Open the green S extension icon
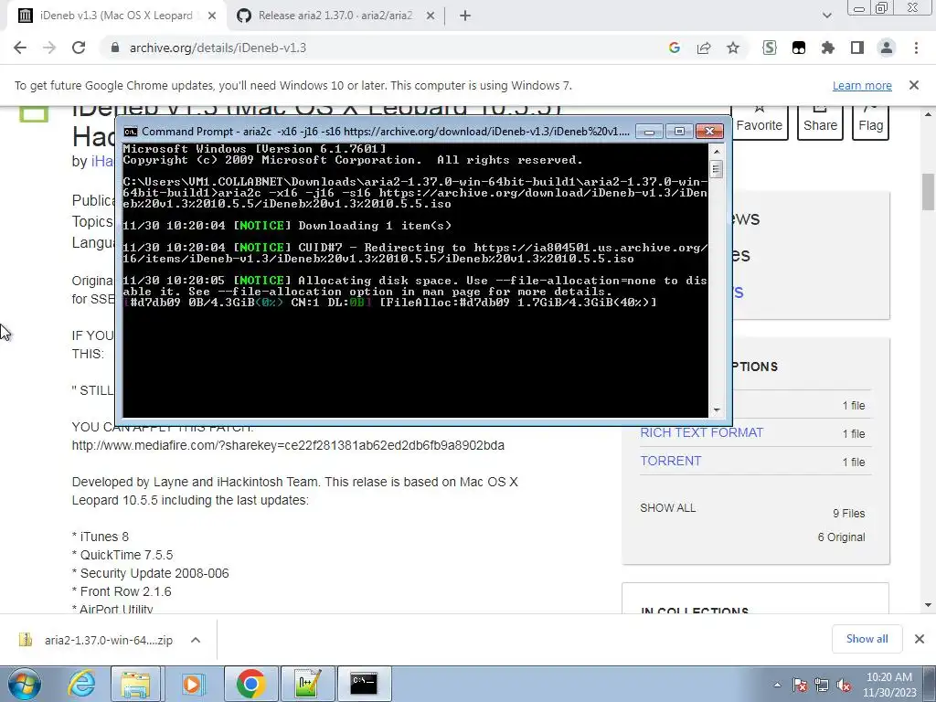 coord(770,48)
